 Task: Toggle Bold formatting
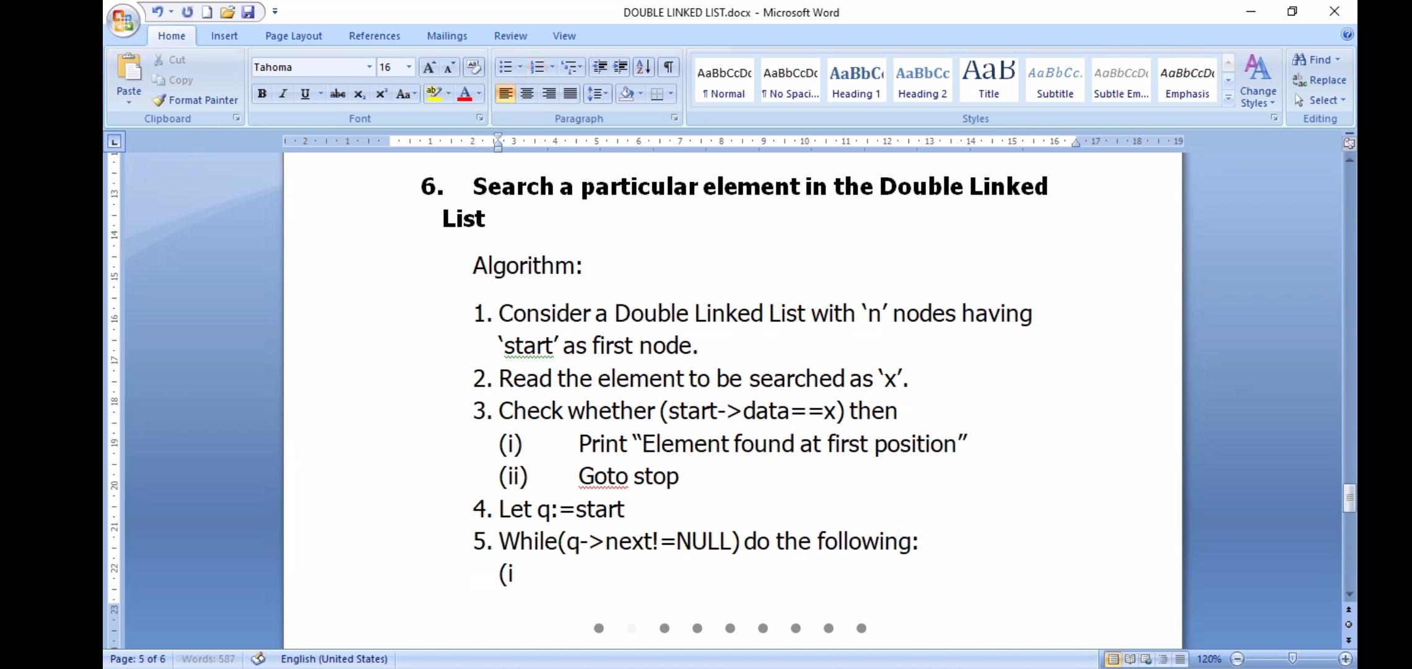(262, 94)
